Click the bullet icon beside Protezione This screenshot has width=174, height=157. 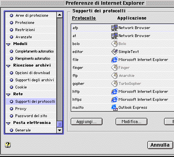point(12,23)
